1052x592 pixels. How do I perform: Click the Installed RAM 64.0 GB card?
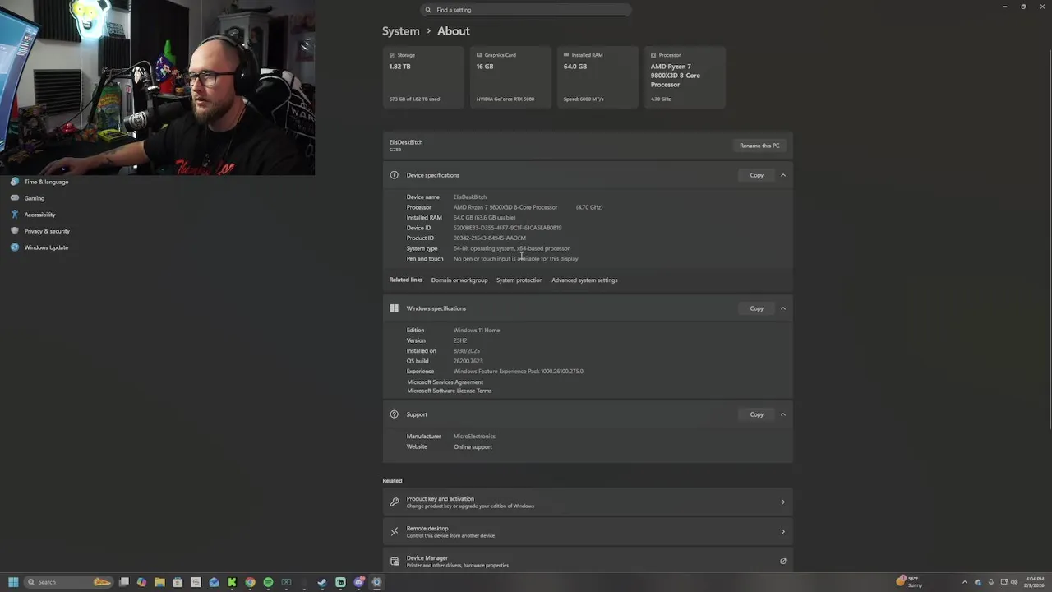click(x=598, y=77)
